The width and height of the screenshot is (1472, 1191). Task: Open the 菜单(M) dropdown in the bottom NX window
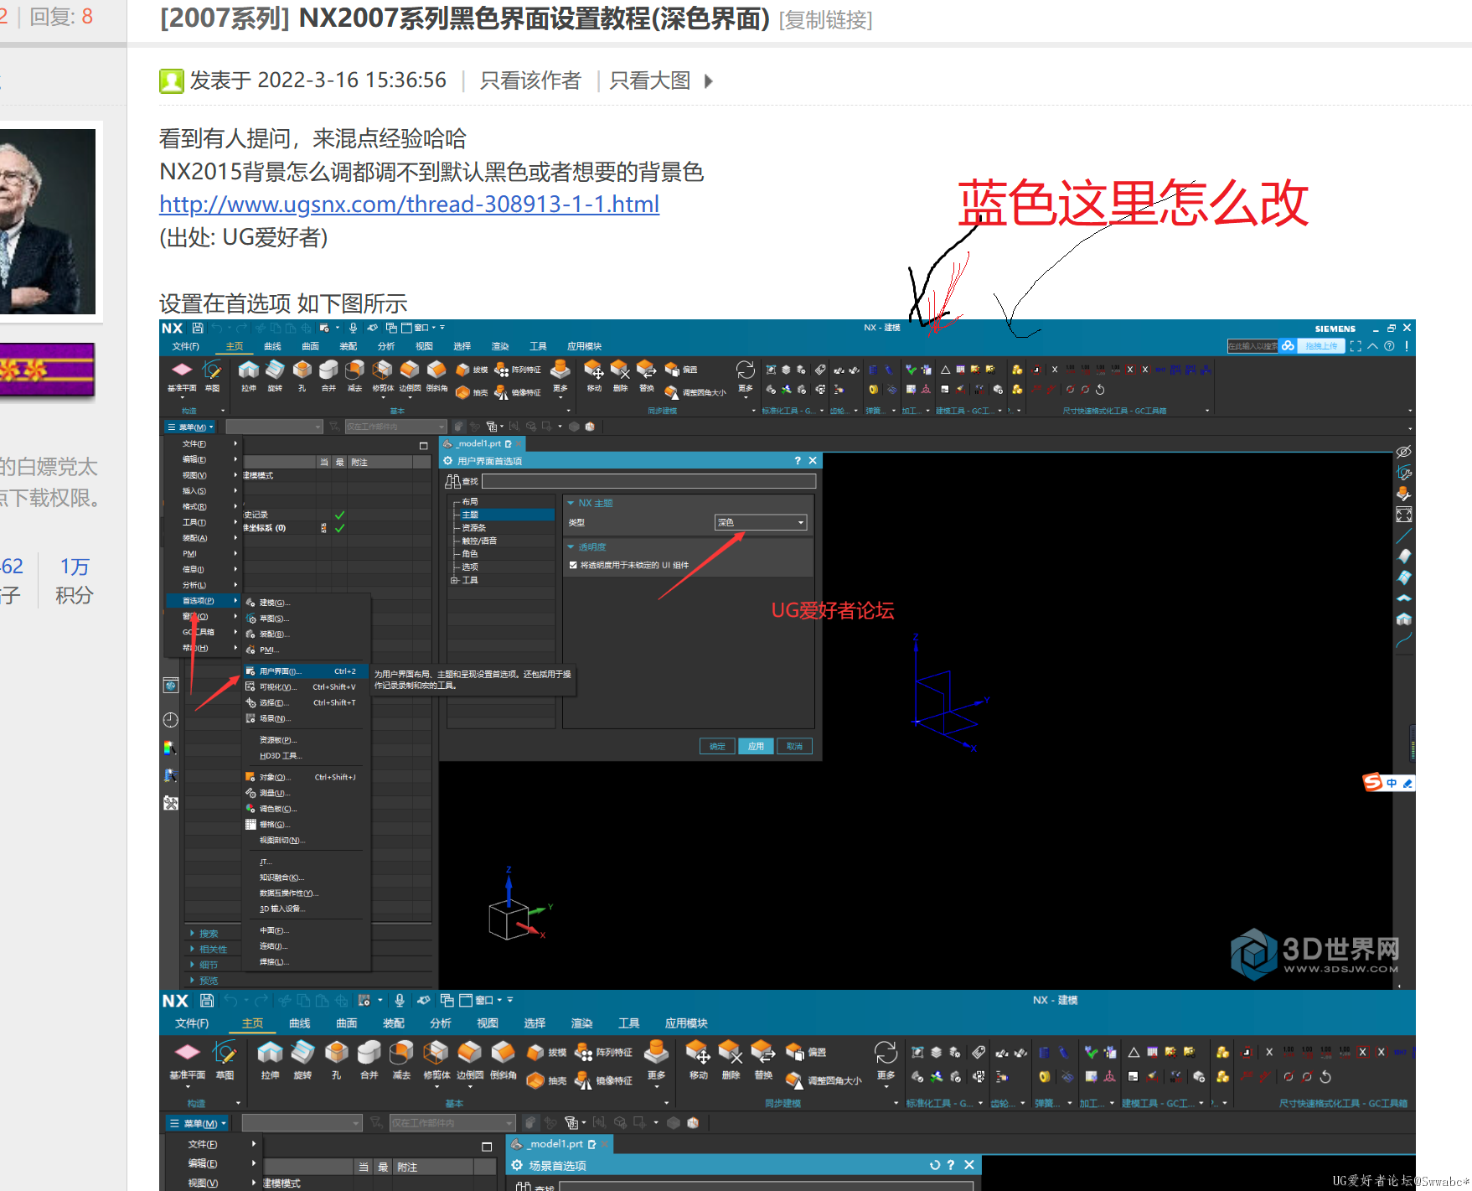[x=198, y=1123]
